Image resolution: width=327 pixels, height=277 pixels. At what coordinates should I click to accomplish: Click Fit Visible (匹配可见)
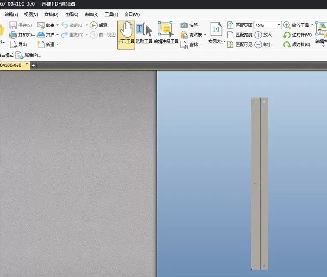pyautogui.click(x=240, y=44)
